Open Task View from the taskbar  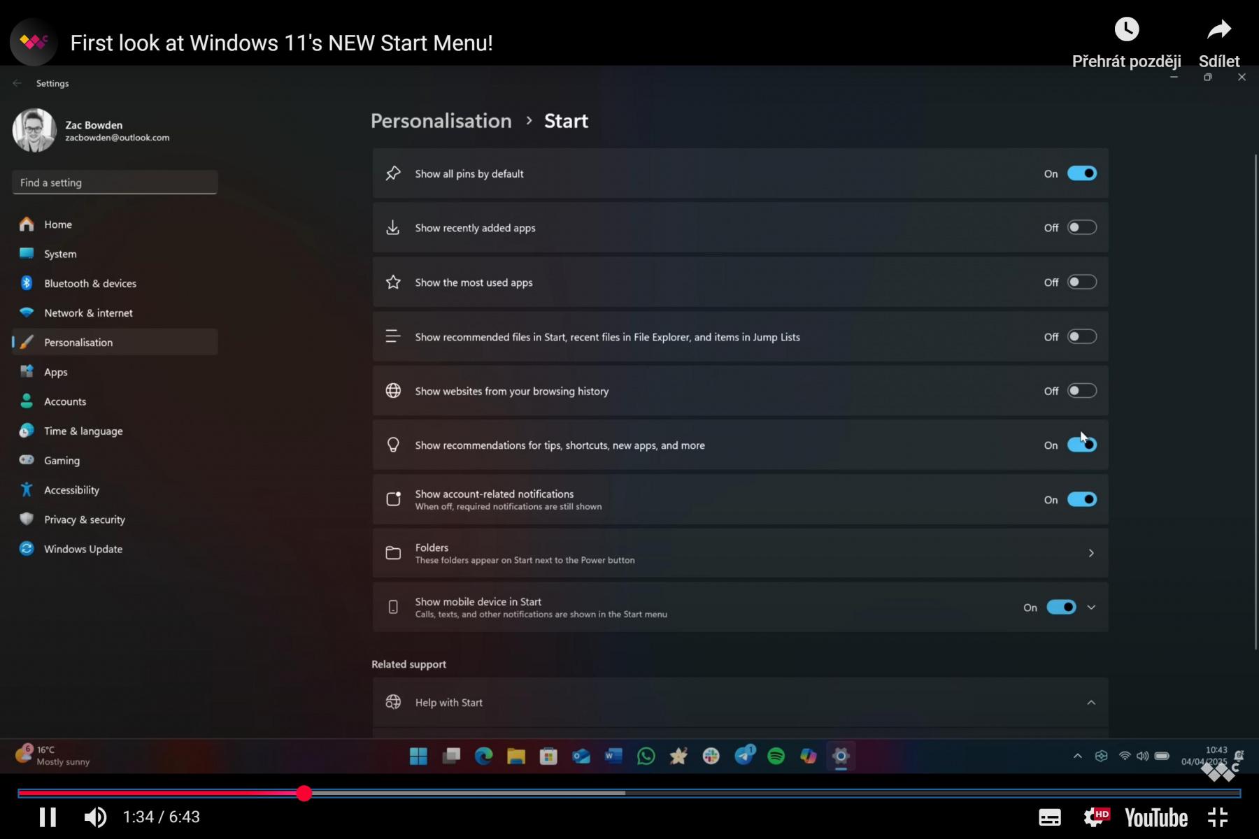click(451, 756)
